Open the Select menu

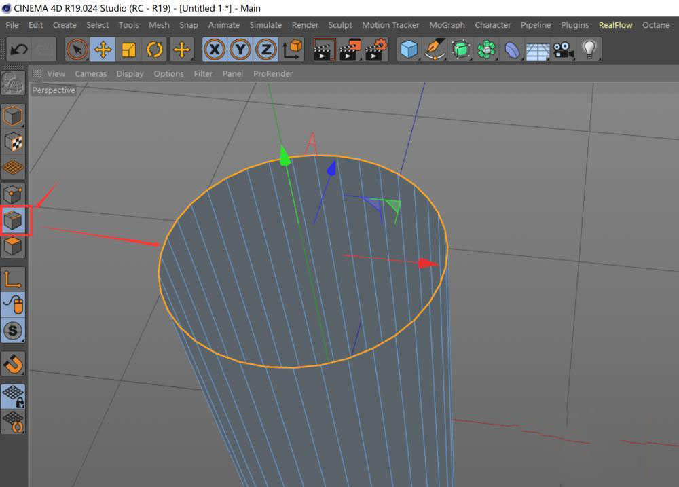97,25
